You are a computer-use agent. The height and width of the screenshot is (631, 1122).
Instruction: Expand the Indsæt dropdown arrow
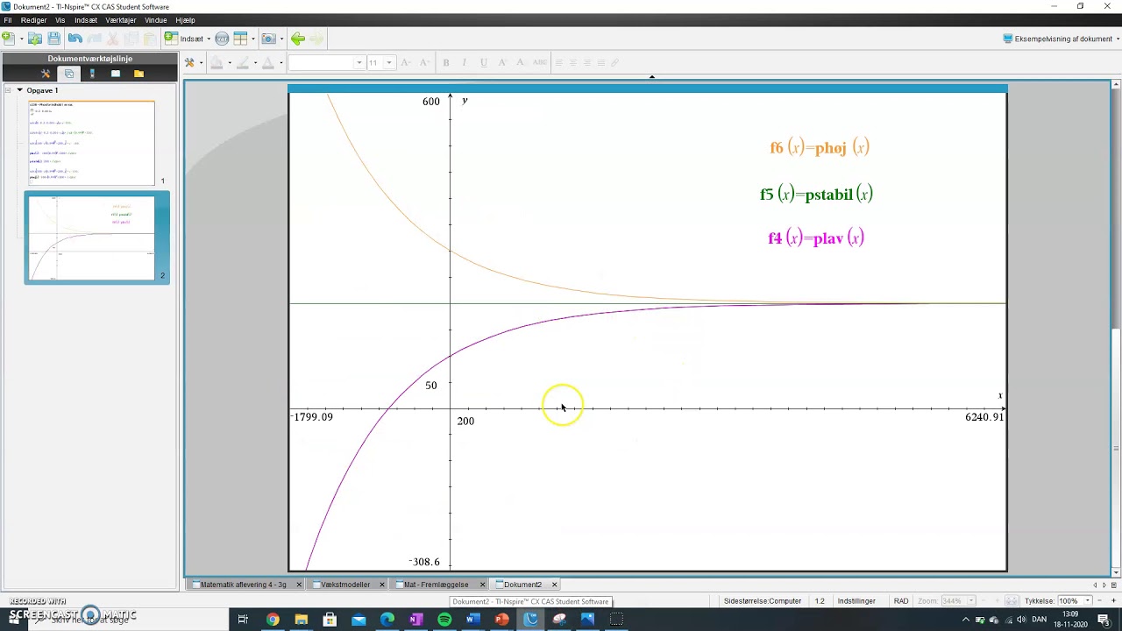209,39
